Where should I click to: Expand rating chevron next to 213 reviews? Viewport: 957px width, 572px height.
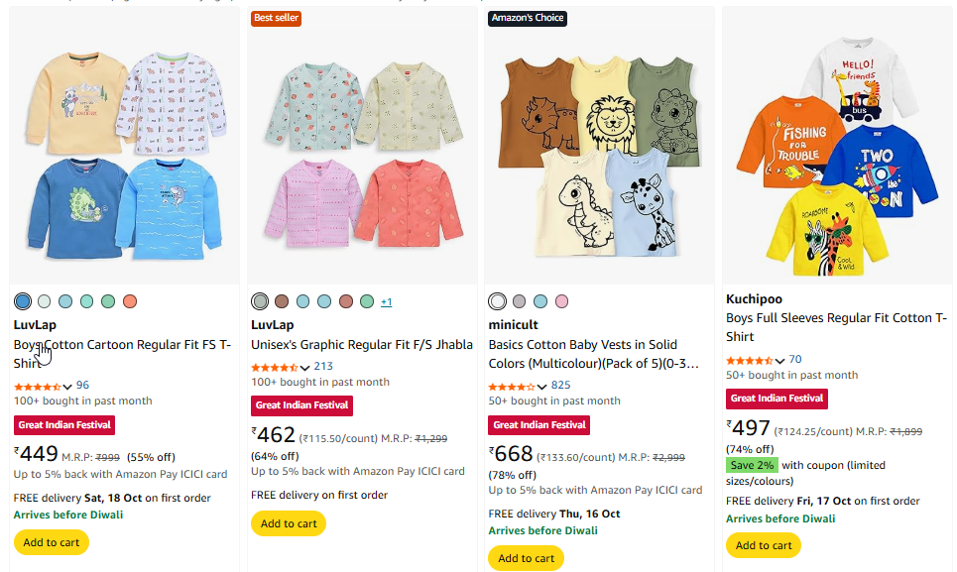(305, 368)
